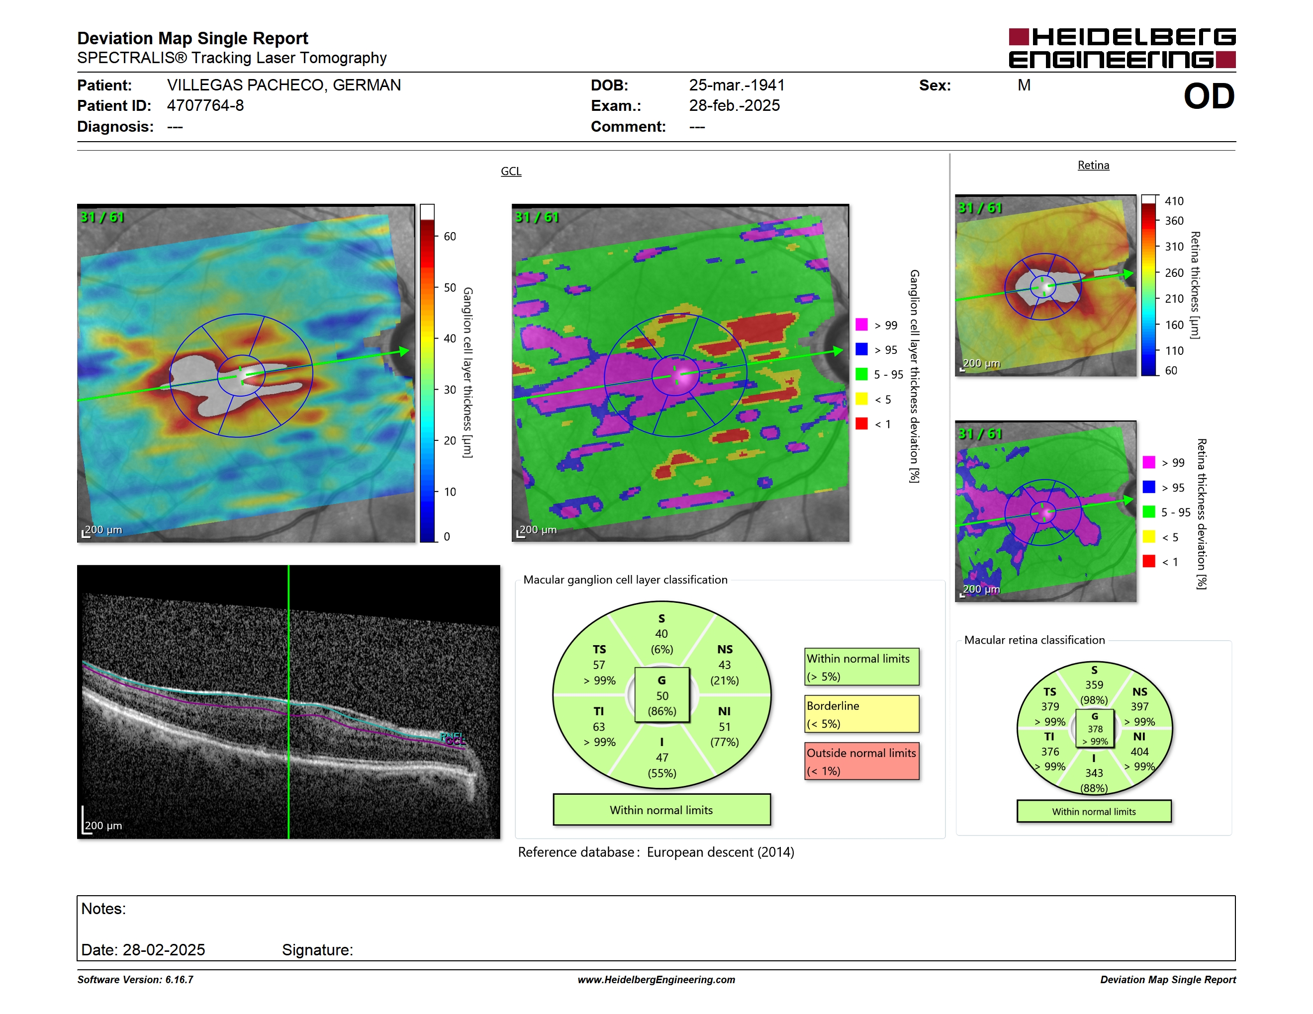This screenshot has height=1014, width=1313.
Task: Click GCL sector S value 40 (6%)
Action: tap(661, 642)
